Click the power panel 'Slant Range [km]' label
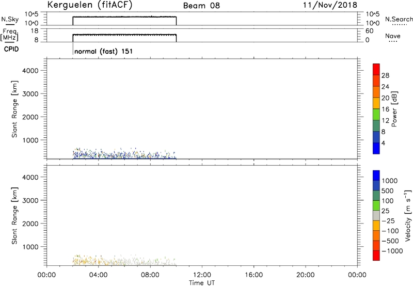Screen dimensions: 413x286 click(x=14, y=109)
